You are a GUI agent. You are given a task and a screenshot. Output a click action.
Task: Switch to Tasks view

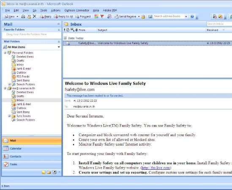point(32,164)
